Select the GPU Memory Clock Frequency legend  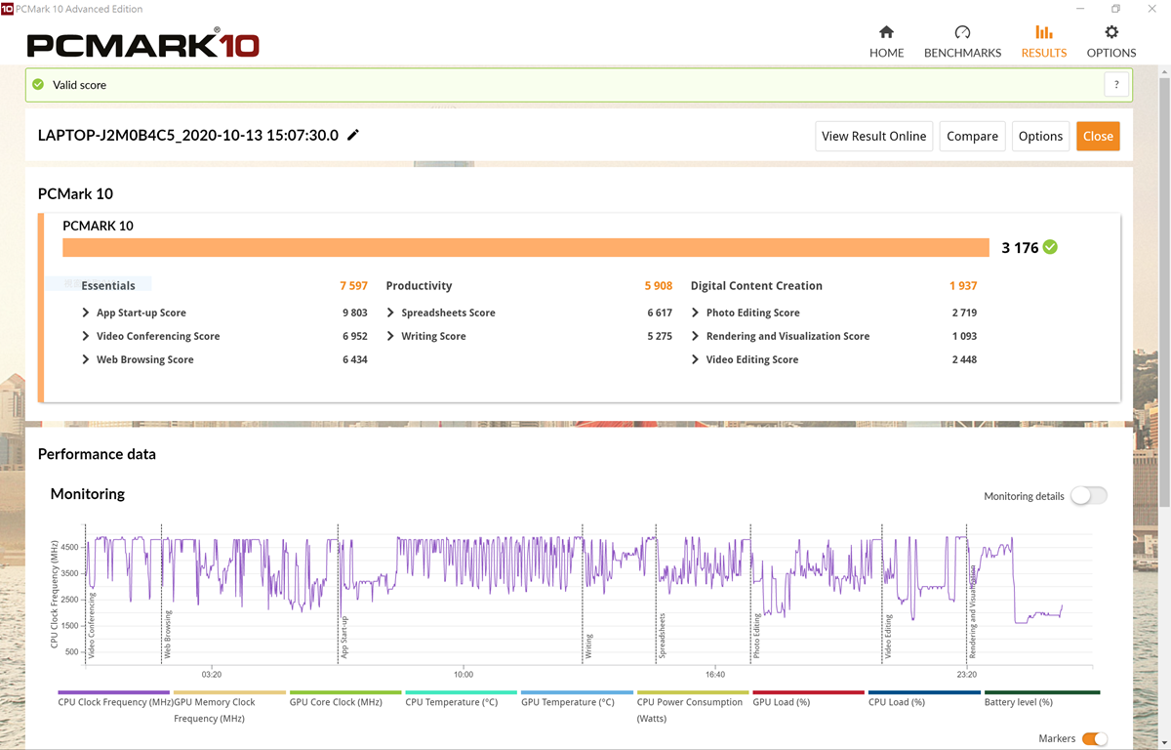tap(230, 710)
